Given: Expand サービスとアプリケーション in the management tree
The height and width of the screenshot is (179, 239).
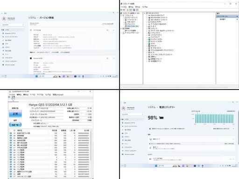Looking at the screenshot, I should coord(121,33).
